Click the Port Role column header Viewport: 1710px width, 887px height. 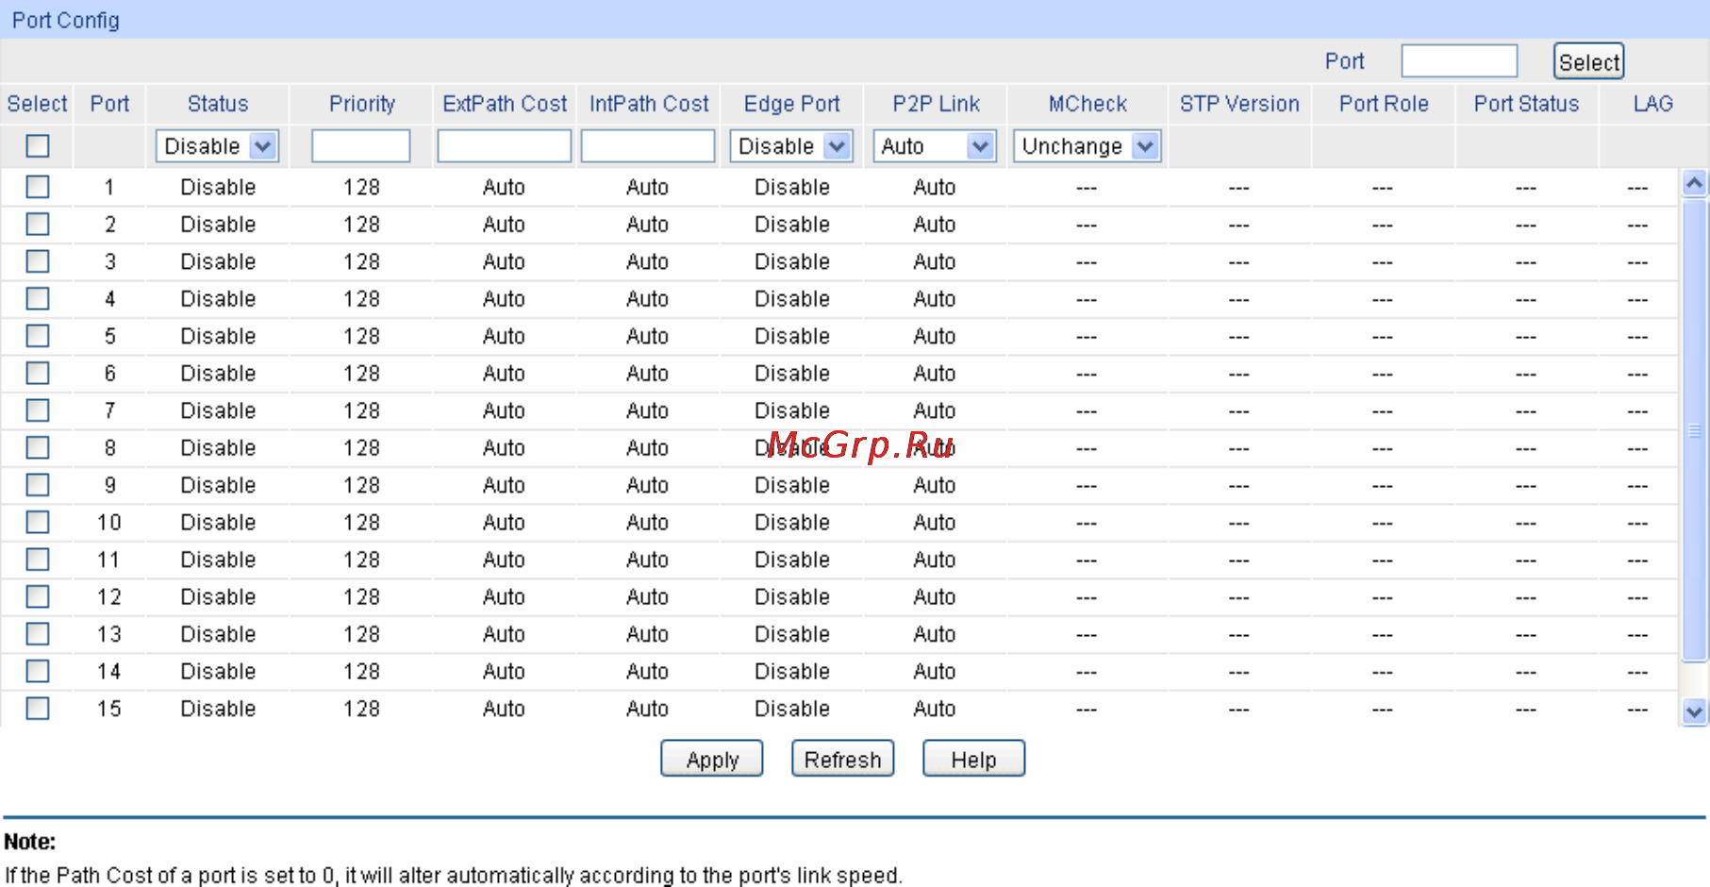pos(1384,104)
